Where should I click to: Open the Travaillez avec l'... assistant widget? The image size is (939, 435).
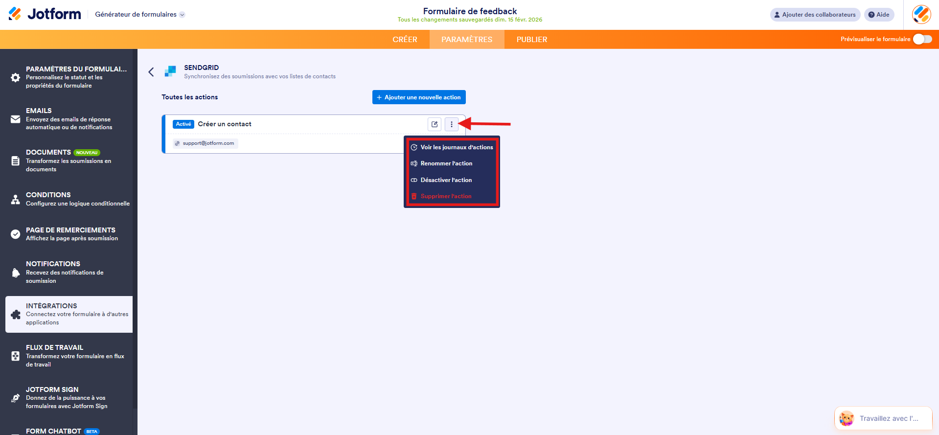coord(883,418)
